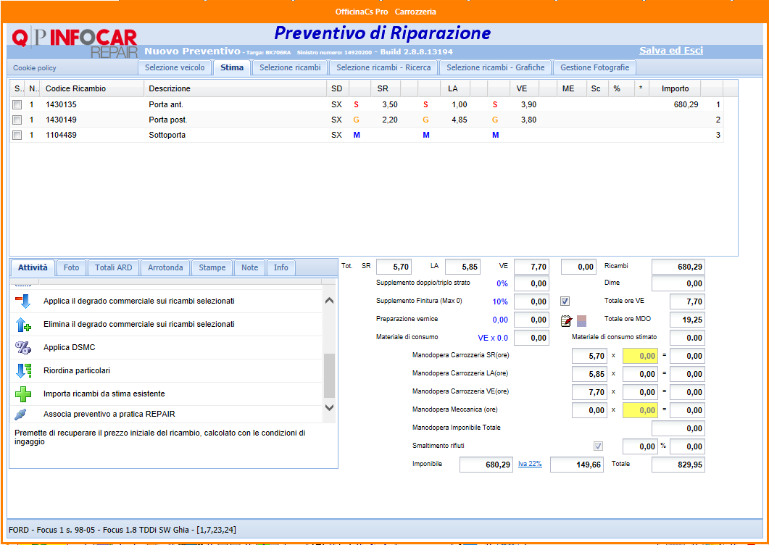Toggle the Smaltimento rifiuti checkbox
This screenshot has width=769, height=545.
coord(599,446)
